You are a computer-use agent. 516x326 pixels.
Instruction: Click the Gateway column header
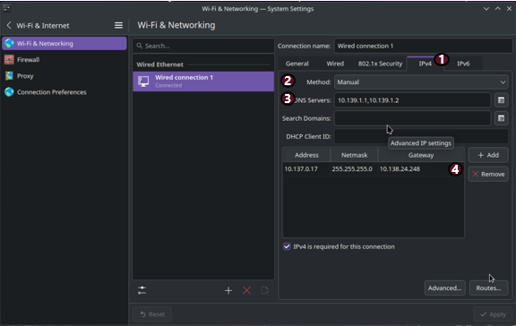pos(421,155)
